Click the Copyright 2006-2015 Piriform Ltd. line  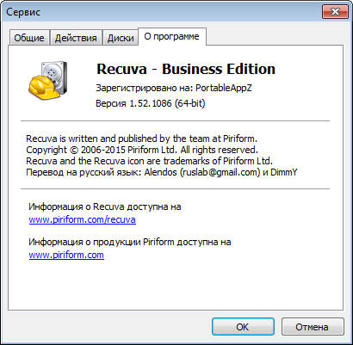142,150
